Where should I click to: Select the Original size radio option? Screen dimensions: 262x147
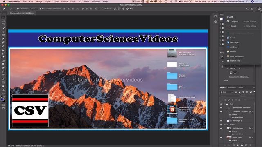tap(228, 22)
